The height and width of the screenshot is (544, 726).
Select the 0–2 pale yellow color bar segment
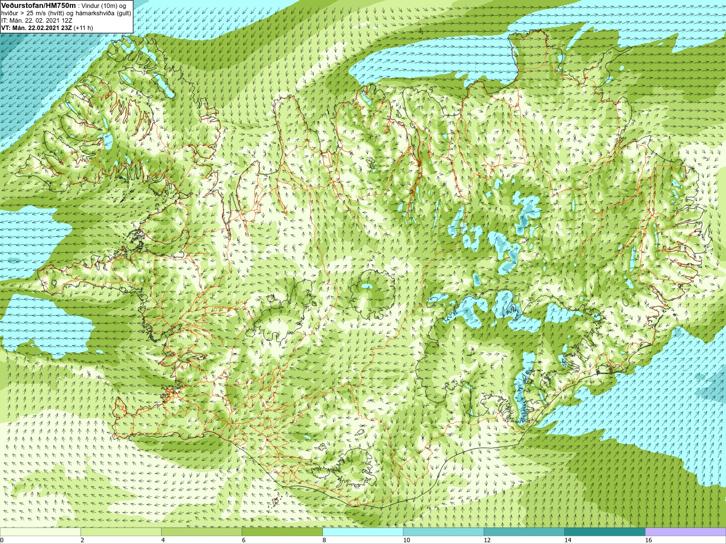(40, 532)
